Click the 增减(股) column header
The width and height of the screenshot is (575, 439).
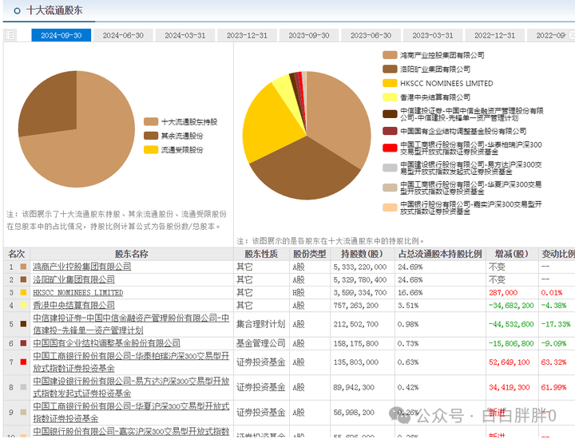click(x=512, y=254)
